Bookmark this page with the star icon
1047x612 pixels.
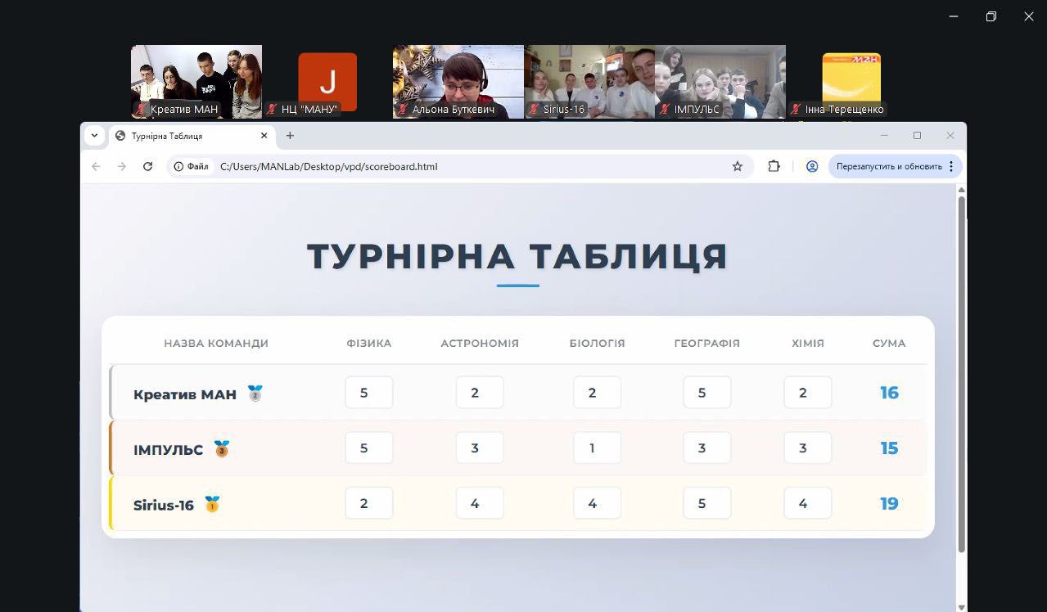[x=737, y=166]
